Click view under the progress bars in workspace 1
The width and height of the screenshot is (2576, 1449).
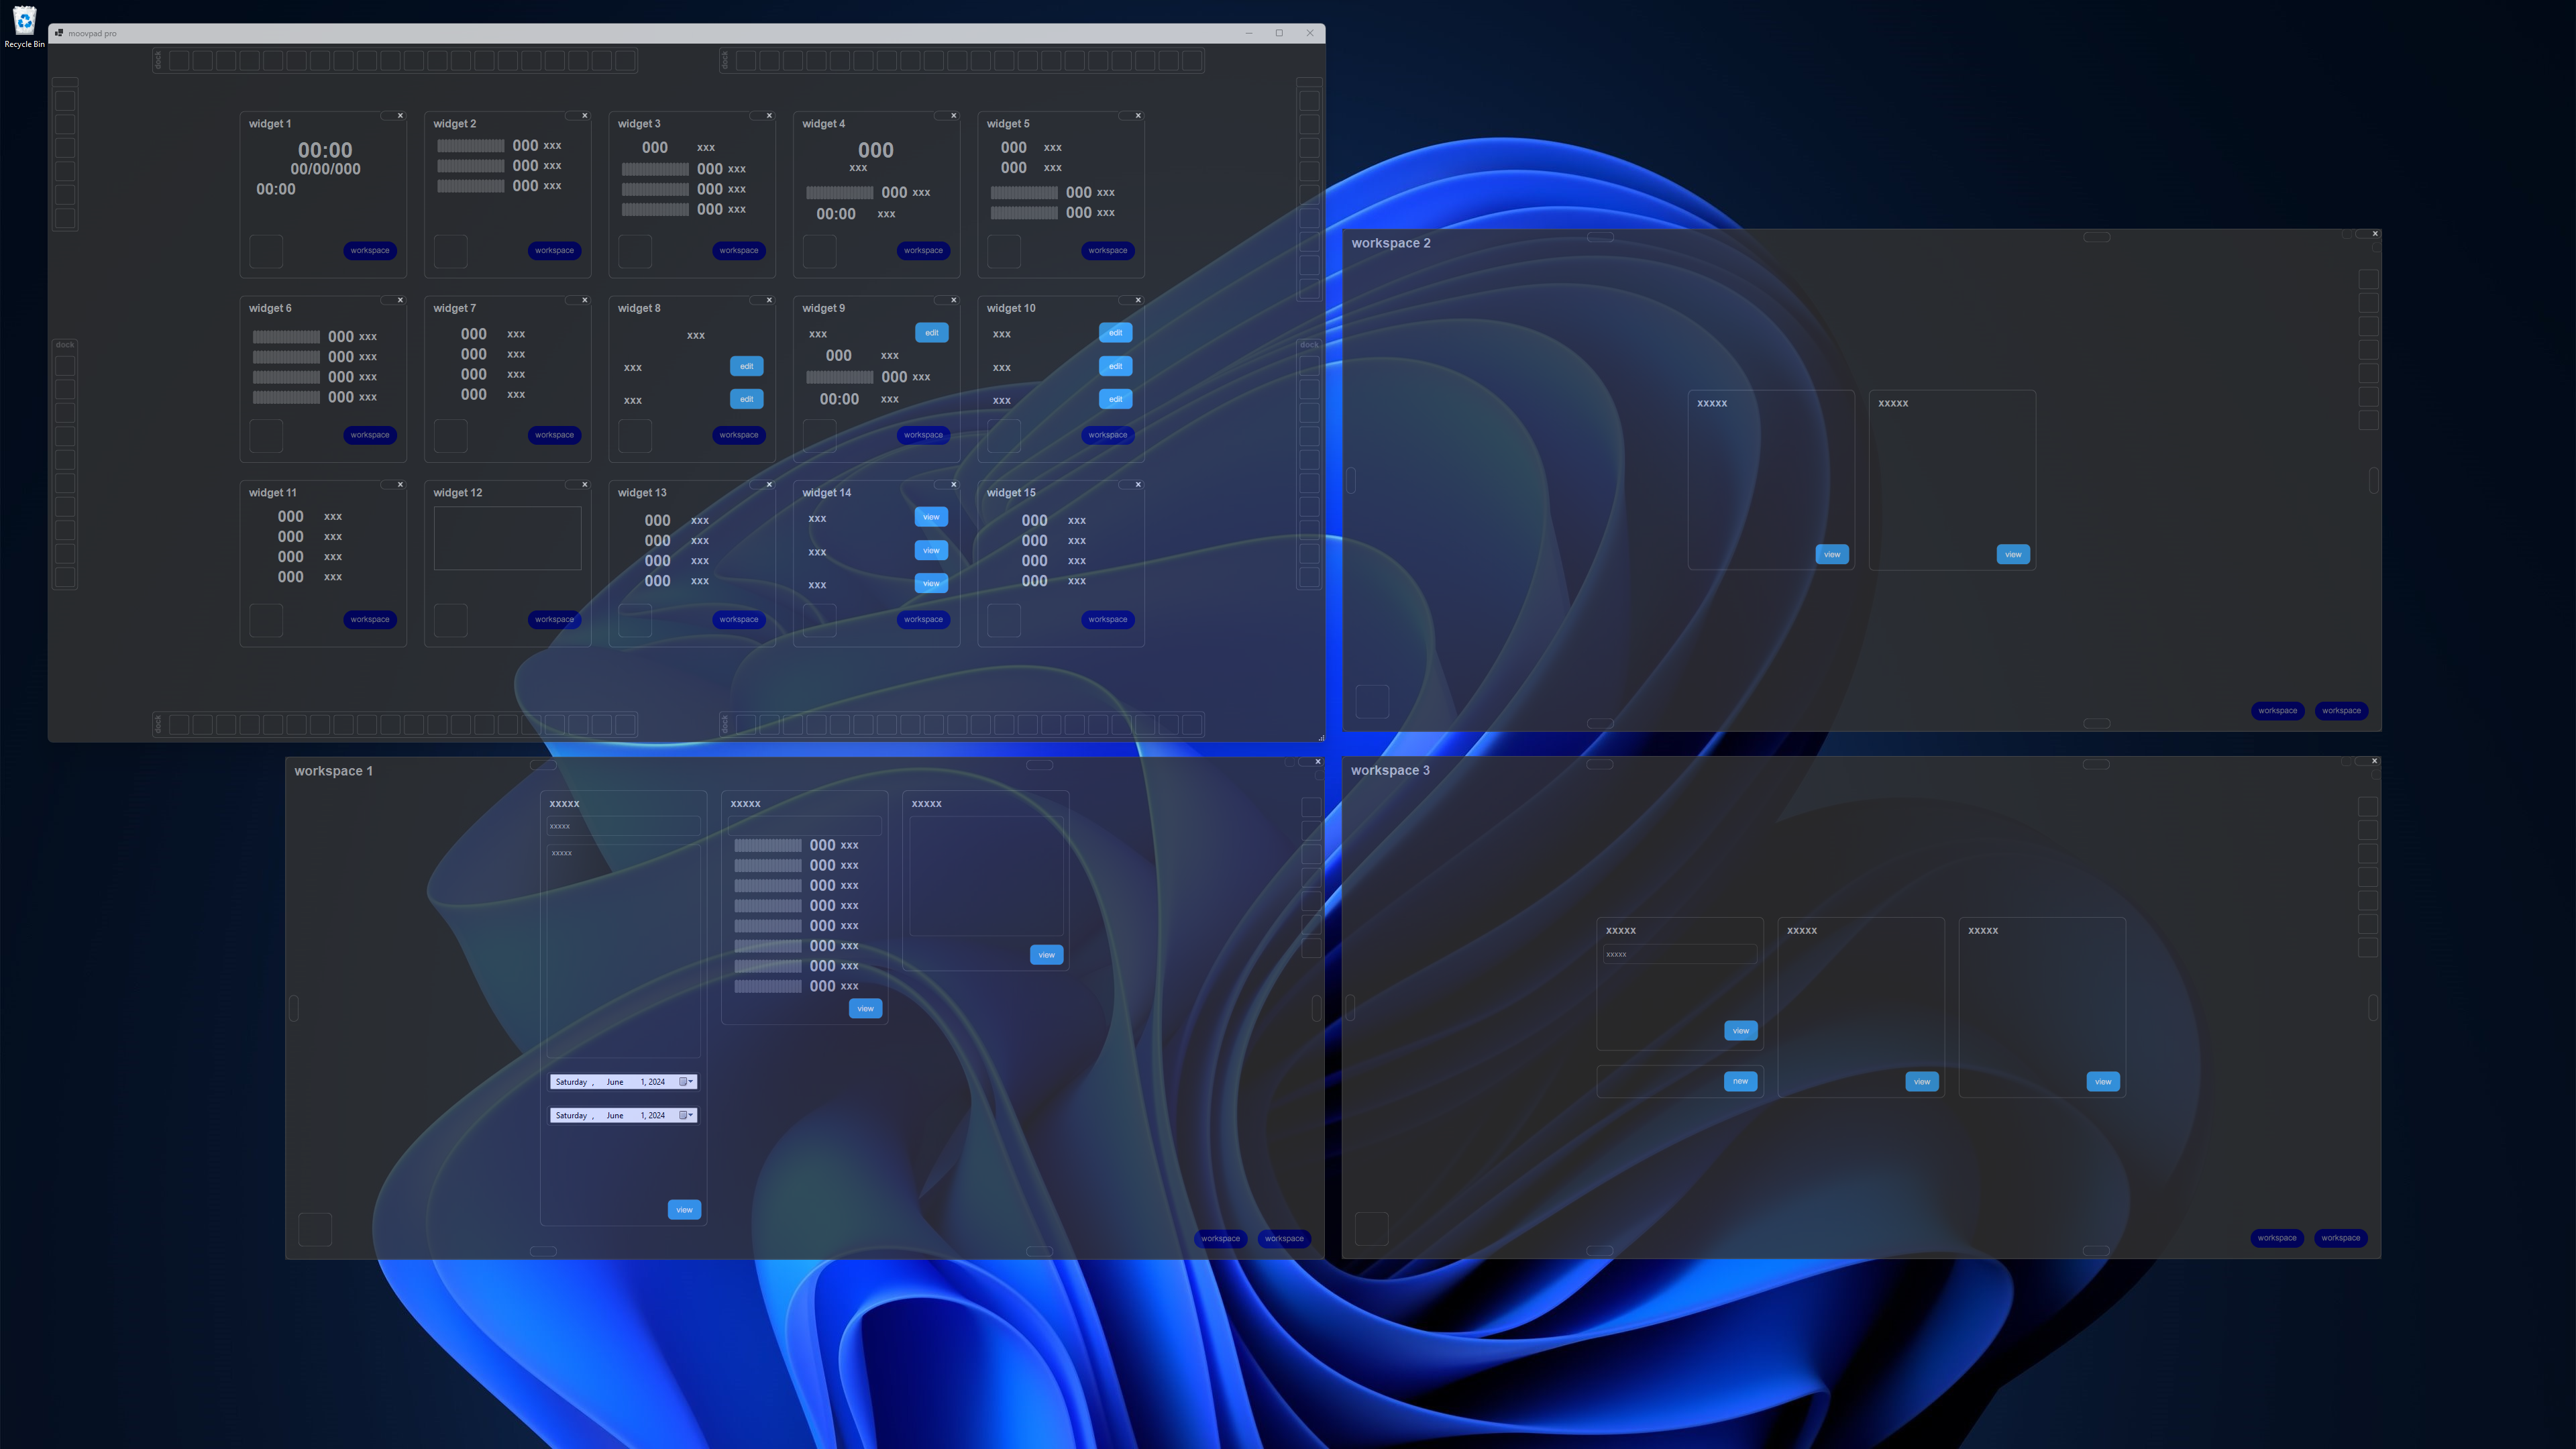point(865,1009)
